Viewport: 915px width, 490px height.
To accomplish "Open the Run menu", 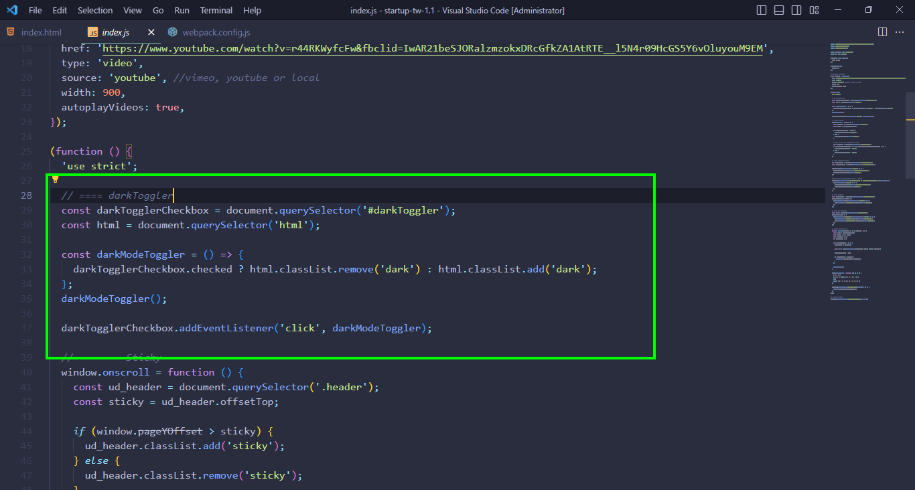I will 182,10.
